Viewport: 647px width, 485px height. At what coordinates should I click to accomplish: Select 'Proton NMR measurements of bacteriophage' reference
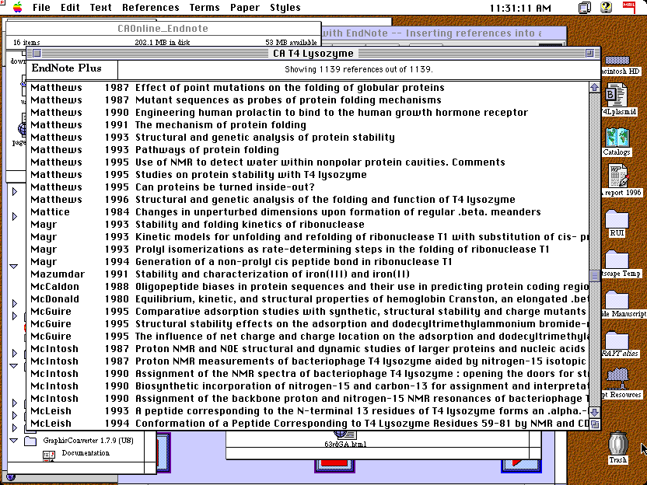[x=307, y=361]
